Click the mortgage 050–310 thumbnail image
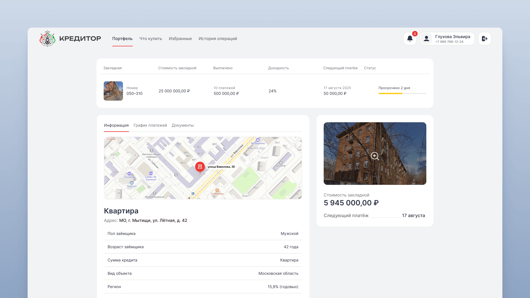Screen dimensions: 530x298 point(113,91)
